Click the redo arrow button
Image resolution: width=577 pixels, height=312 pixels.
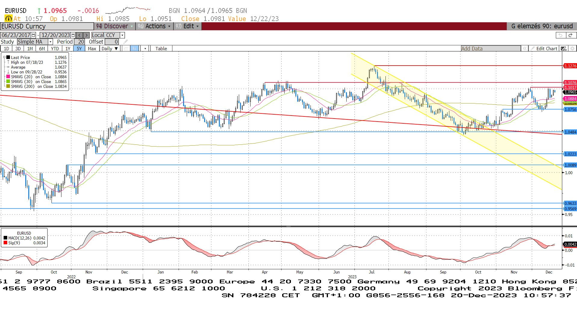point(570,35)
